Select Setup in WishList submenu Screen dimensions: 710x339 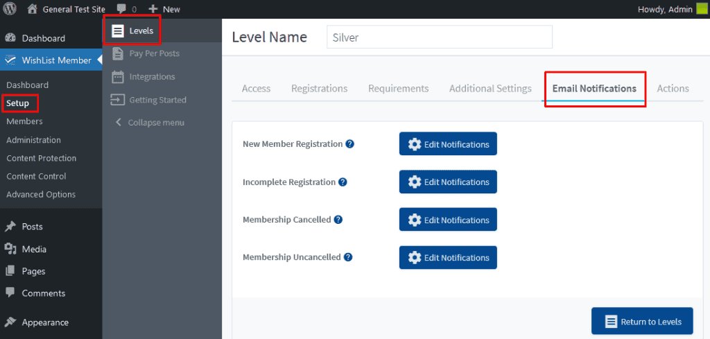(17, 103)
